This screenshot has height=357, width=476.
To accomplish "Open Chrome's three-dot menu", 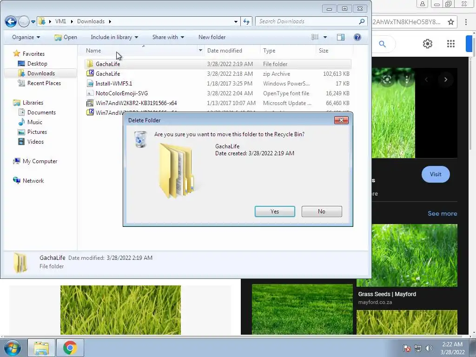I will coord(466,22).
